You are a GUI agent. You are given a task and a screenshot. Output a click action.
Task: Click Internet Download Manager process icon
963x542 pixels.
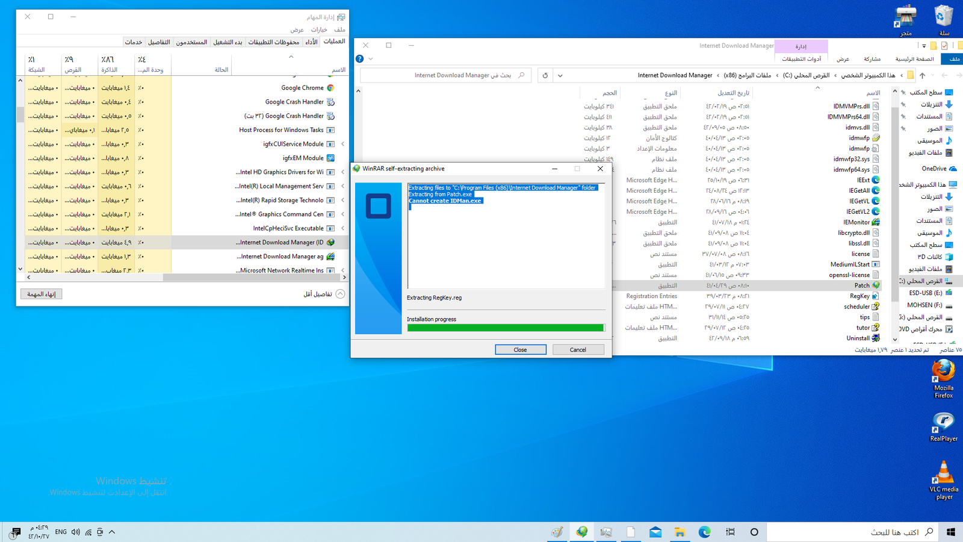pos(330,242)
